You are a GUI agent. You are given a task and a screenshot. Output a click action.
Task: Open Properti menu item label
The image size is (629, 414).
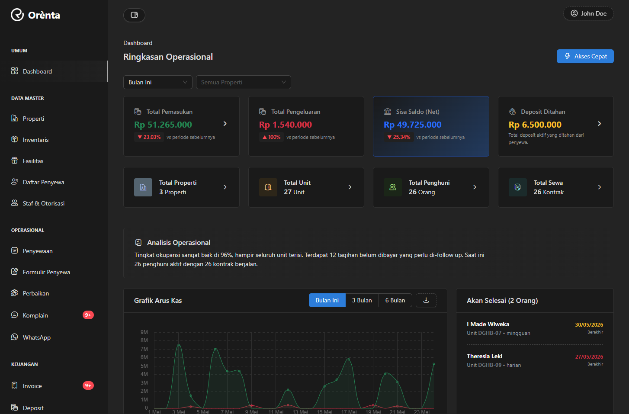(33, 119)
